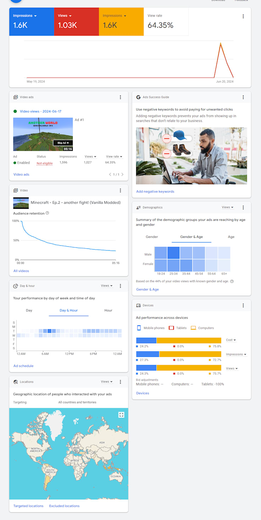Click the Male 65+ heatmap cell
261x520 pixels.
click(x=224, y=253)
